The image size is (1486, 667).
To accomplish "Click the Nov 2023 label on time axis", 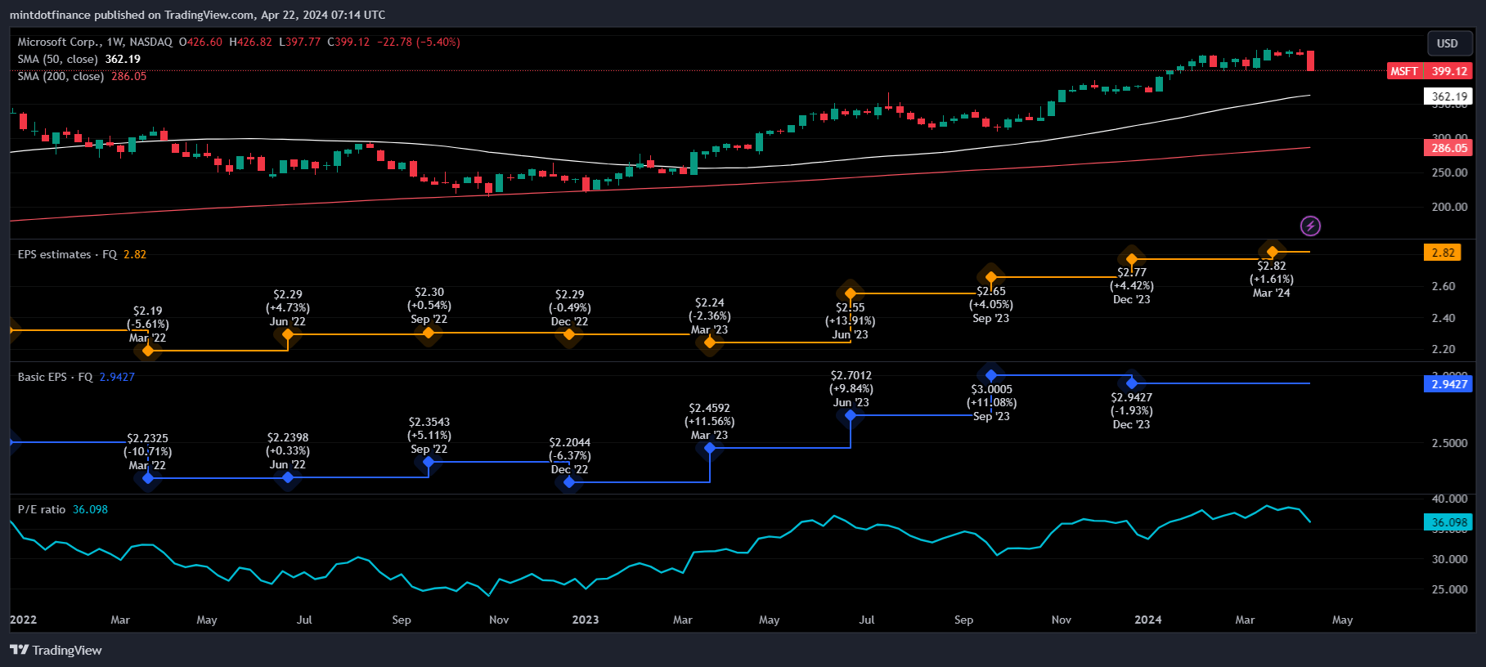I will pos(1062,620).
